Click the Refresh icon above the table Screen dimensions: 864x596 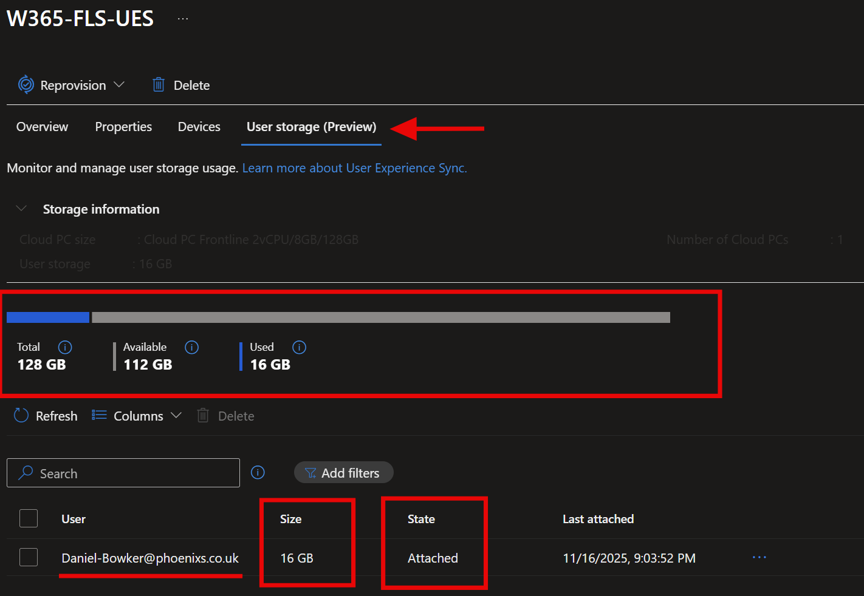click(x=21, y=416)
